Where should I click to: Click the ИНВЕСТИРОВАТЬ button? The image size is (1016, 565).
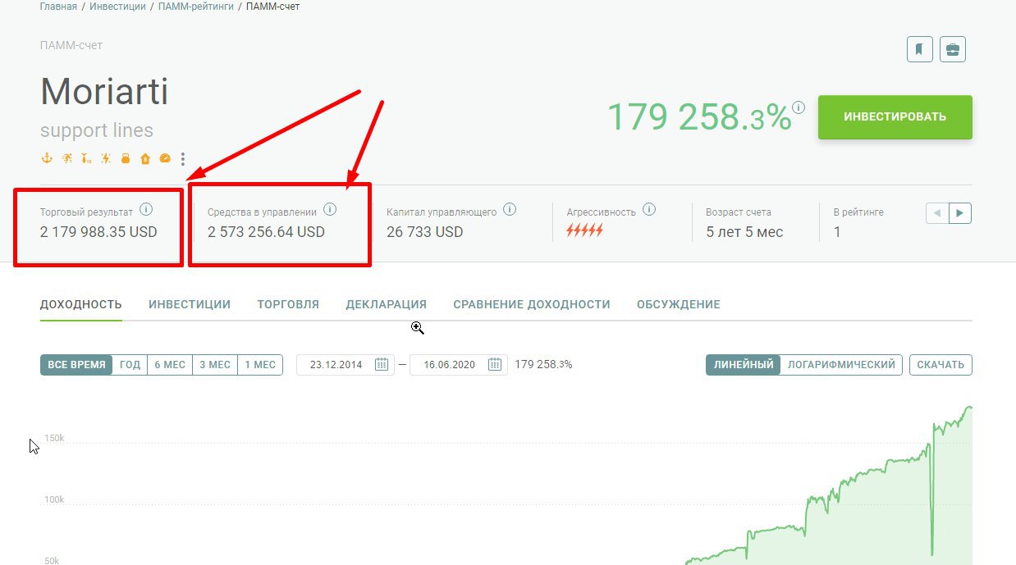click(895, 117)
